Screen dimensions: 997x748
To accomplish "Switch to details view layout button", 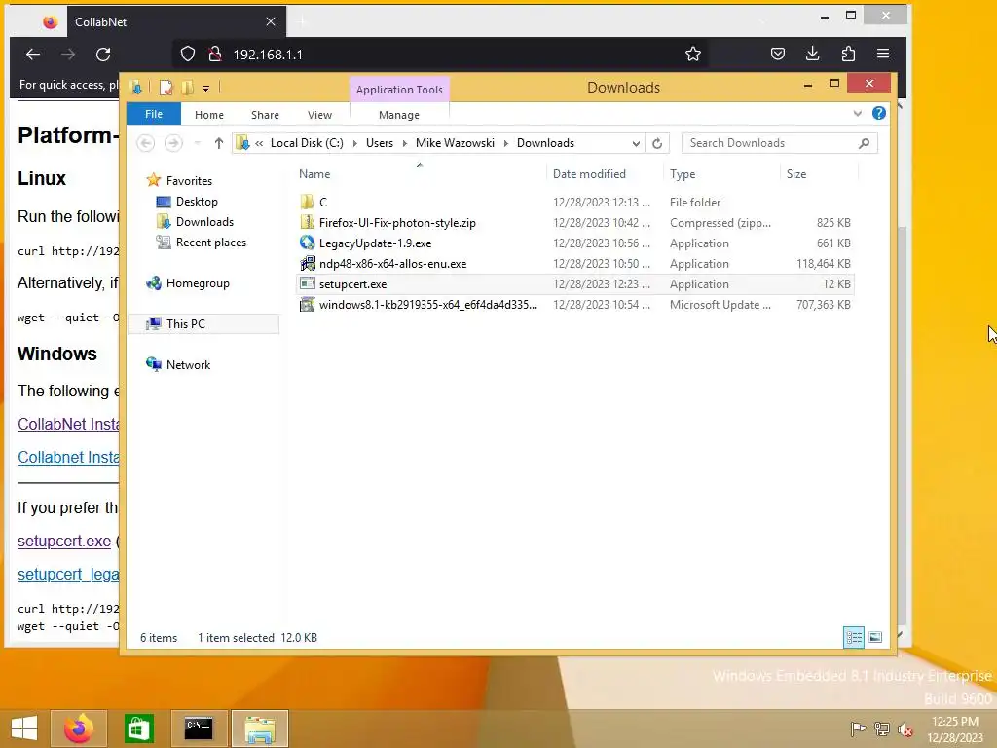I will (854, 637).
